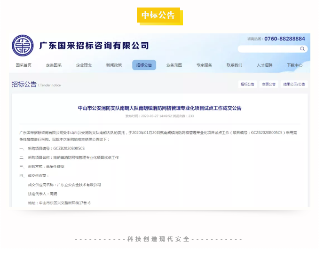Screen dimensions: 324x258
Task: Click the announcement title heading
Action: 159,108
